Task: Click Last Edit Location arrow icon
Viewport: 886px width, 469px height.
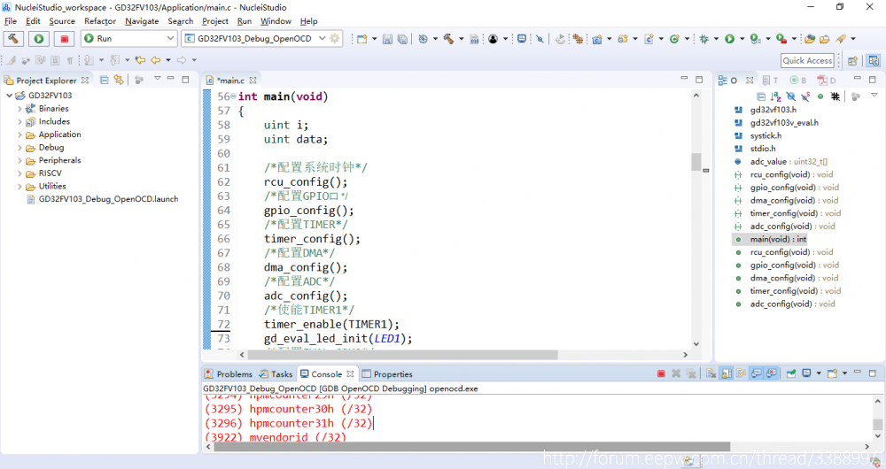Action: [140, 60]
